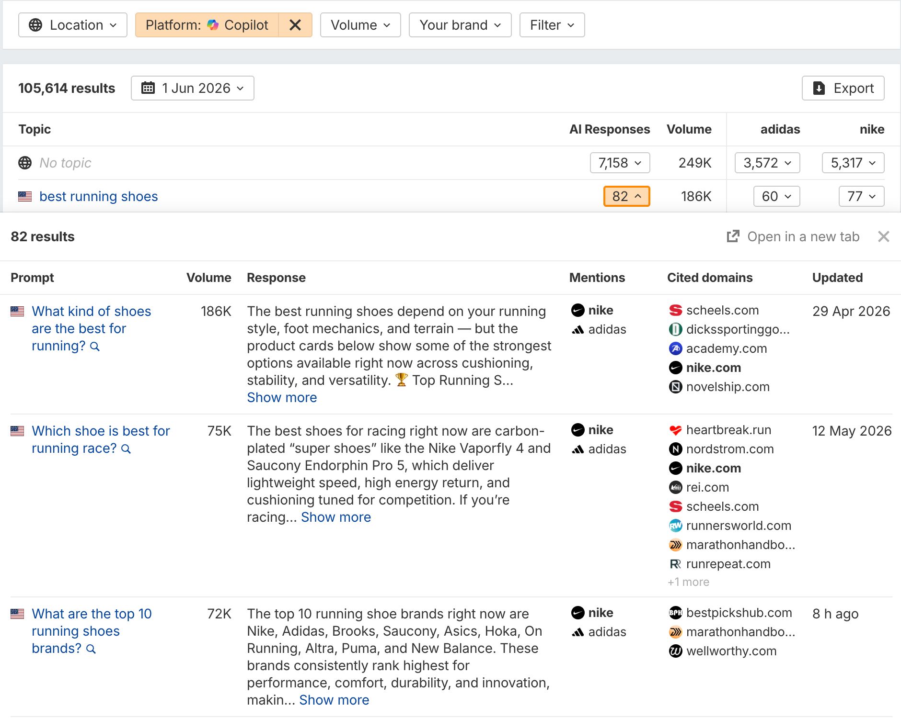901x718 pixels.
Task: Click the AI Responses column header
Action: tap(610, 129)
